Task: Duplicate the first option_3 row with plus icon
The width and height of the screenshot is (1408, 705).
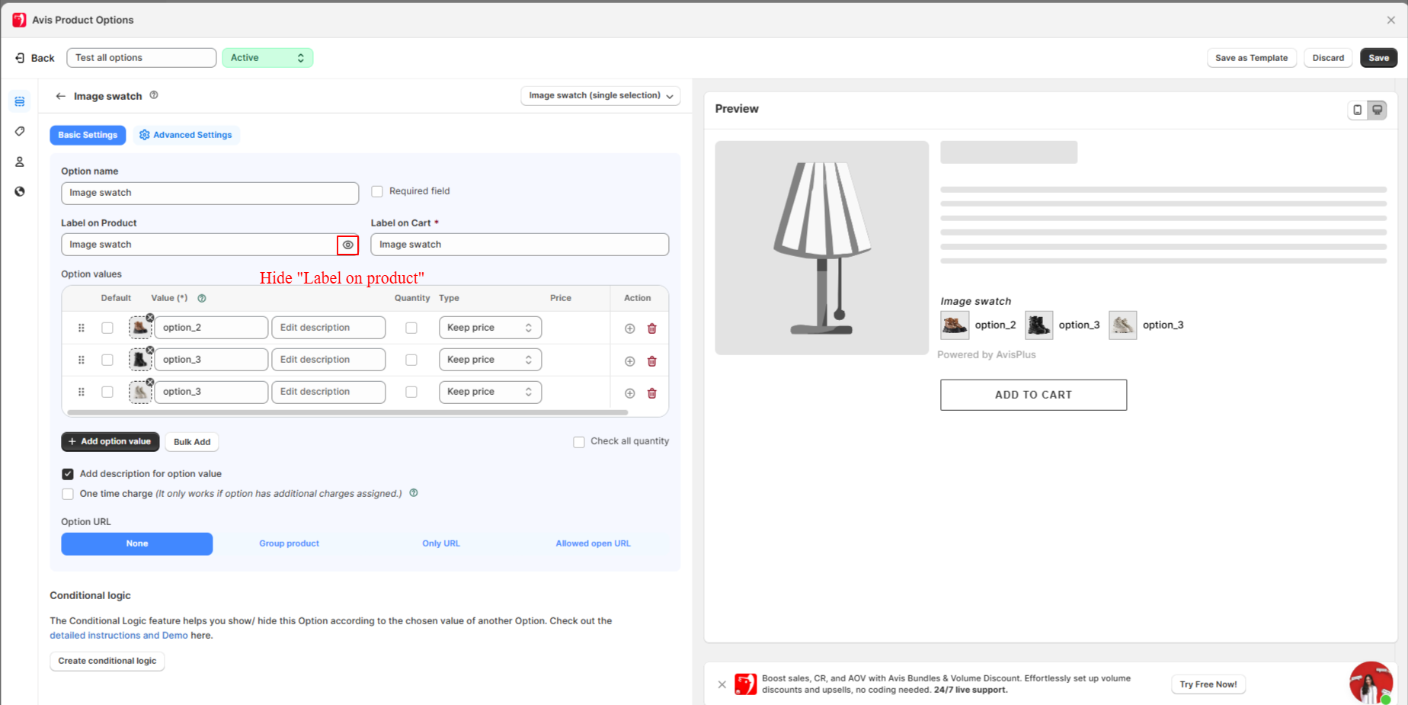Action: [629, 361]
